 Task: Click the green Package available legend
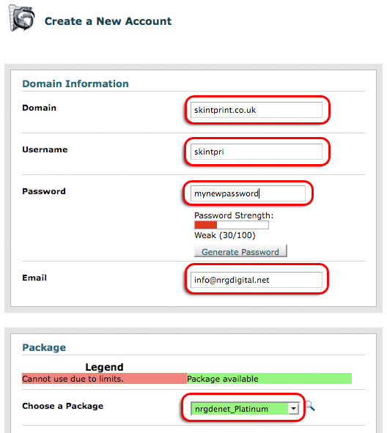point(269,379)
